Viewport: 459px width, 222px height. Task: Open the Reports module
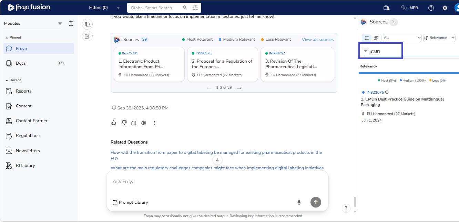[23, 91]
